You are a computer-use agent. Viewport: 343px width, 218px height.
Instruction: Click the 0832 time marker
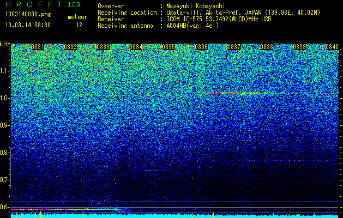(x=70, y=47)
